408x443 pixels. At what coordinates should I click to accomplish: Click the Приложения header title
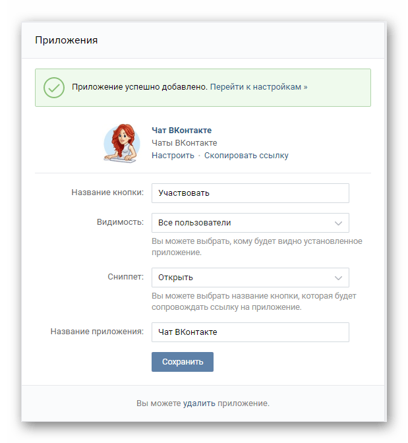[67, 40]
